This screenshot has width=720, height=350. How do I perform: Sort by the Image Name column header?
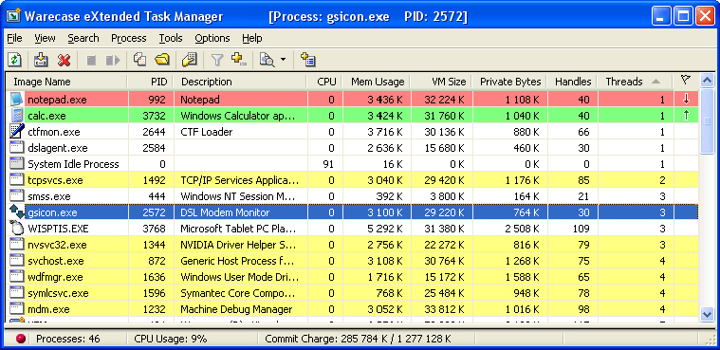66,82
